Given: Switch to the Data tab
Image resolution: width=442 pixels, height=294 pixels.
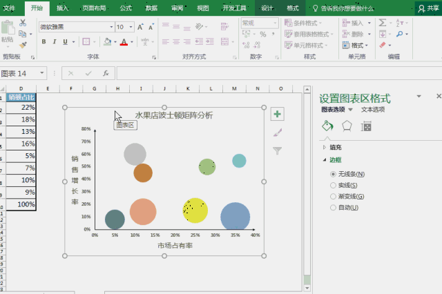Looking at the screenshot, I should point(151,8).
